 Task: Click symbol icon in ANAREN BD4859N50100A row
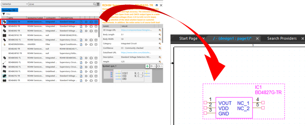coord(86,44)
